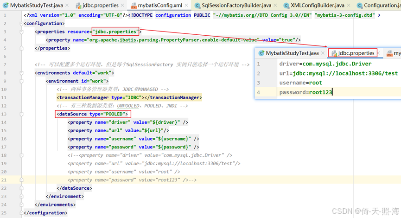This screenshot has width=401, height=218.
Task: Select the mybatisConfig.xml tab
Action: point(160,5)
